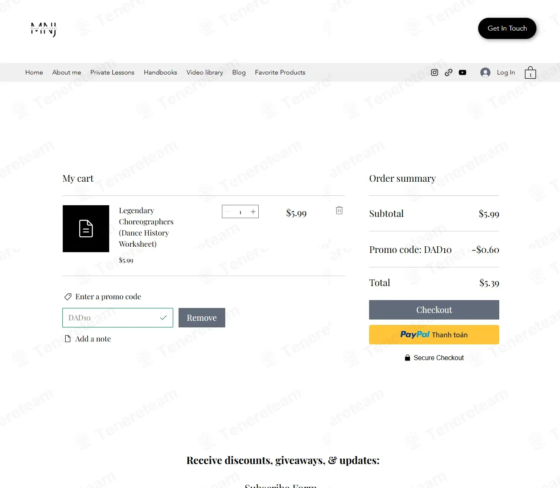Viewport: 560px width, 488px height.
Task: Click the MNJ logo in the header
Action: [44, 29]
